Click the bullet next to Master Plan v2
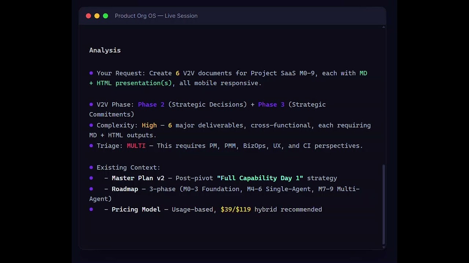The width and height of the screenshot is (469, 263). (91, 178)
